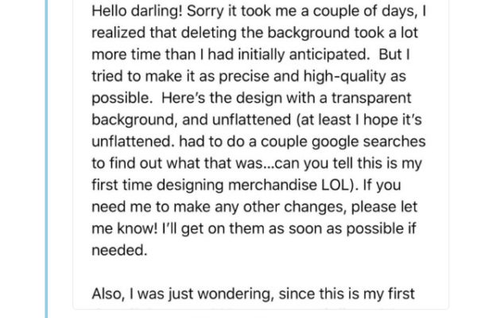The image size is (477, 318).
Task: Click the phrase 'me know!'
Action: (x=125, y=228)
